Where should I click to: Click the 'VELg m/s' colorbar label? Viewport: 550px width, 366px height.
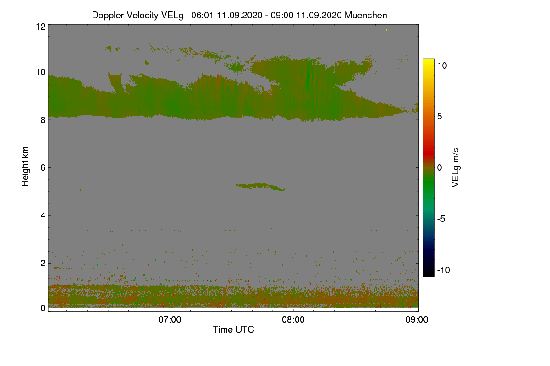tap(456, 167)
